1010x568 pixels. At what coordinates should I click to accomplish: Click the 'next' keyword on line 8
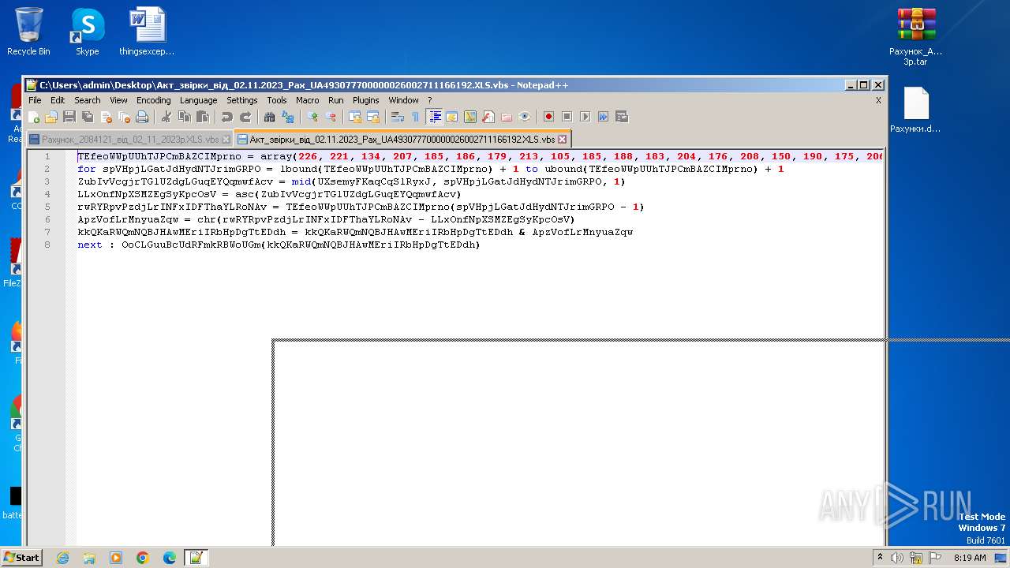pos(90,245)
